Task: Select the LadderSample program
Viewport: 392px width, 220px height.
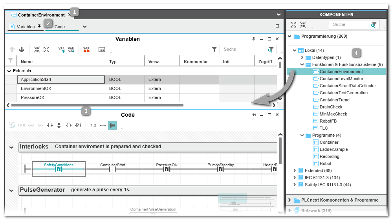Action: (333, 149)
